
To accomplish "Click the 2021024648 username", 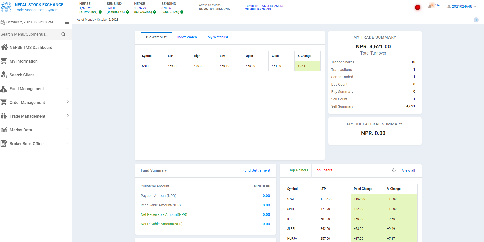I will [462, 7].
